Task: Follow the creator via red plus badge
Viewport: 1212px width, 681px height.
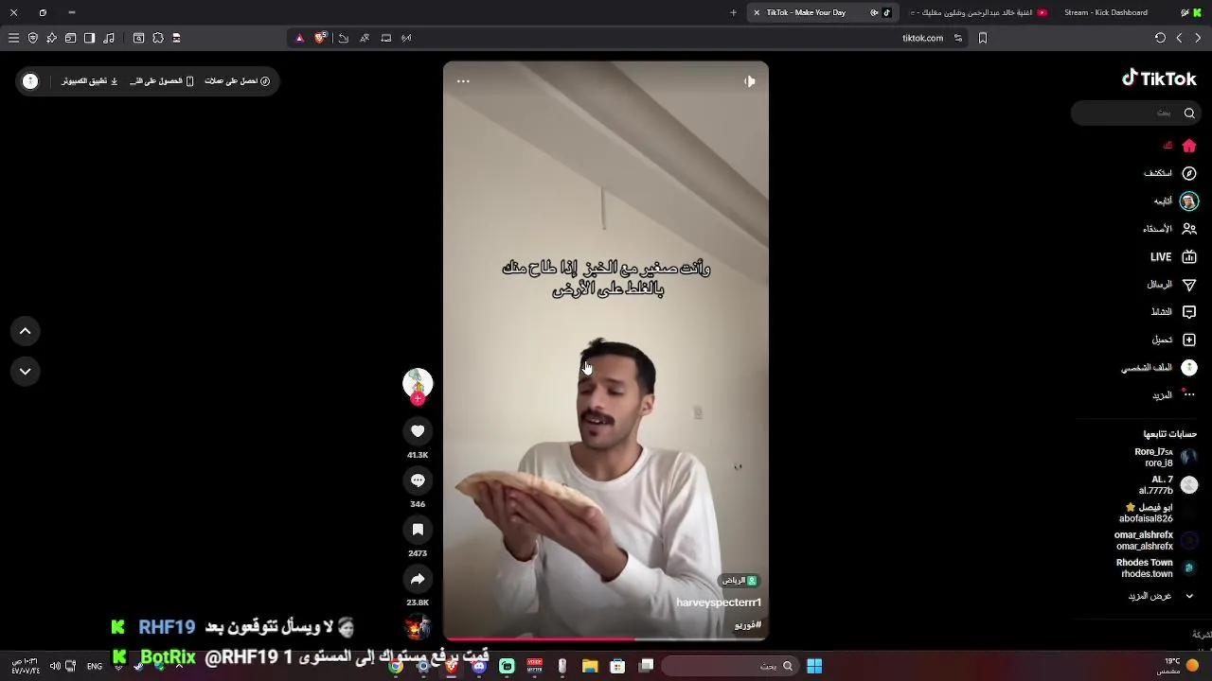Action: [418, 399]
